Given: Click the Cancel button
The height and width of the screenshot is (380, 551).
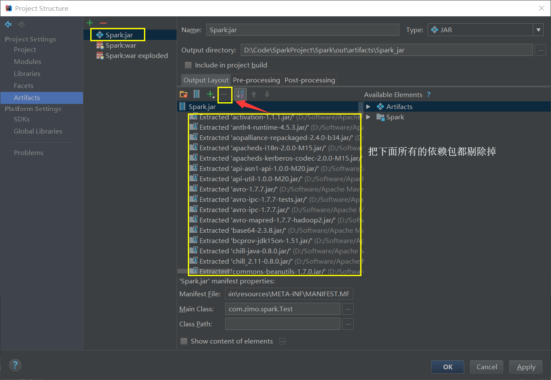Looking at the screenshot, I should (x=487, y=367).
